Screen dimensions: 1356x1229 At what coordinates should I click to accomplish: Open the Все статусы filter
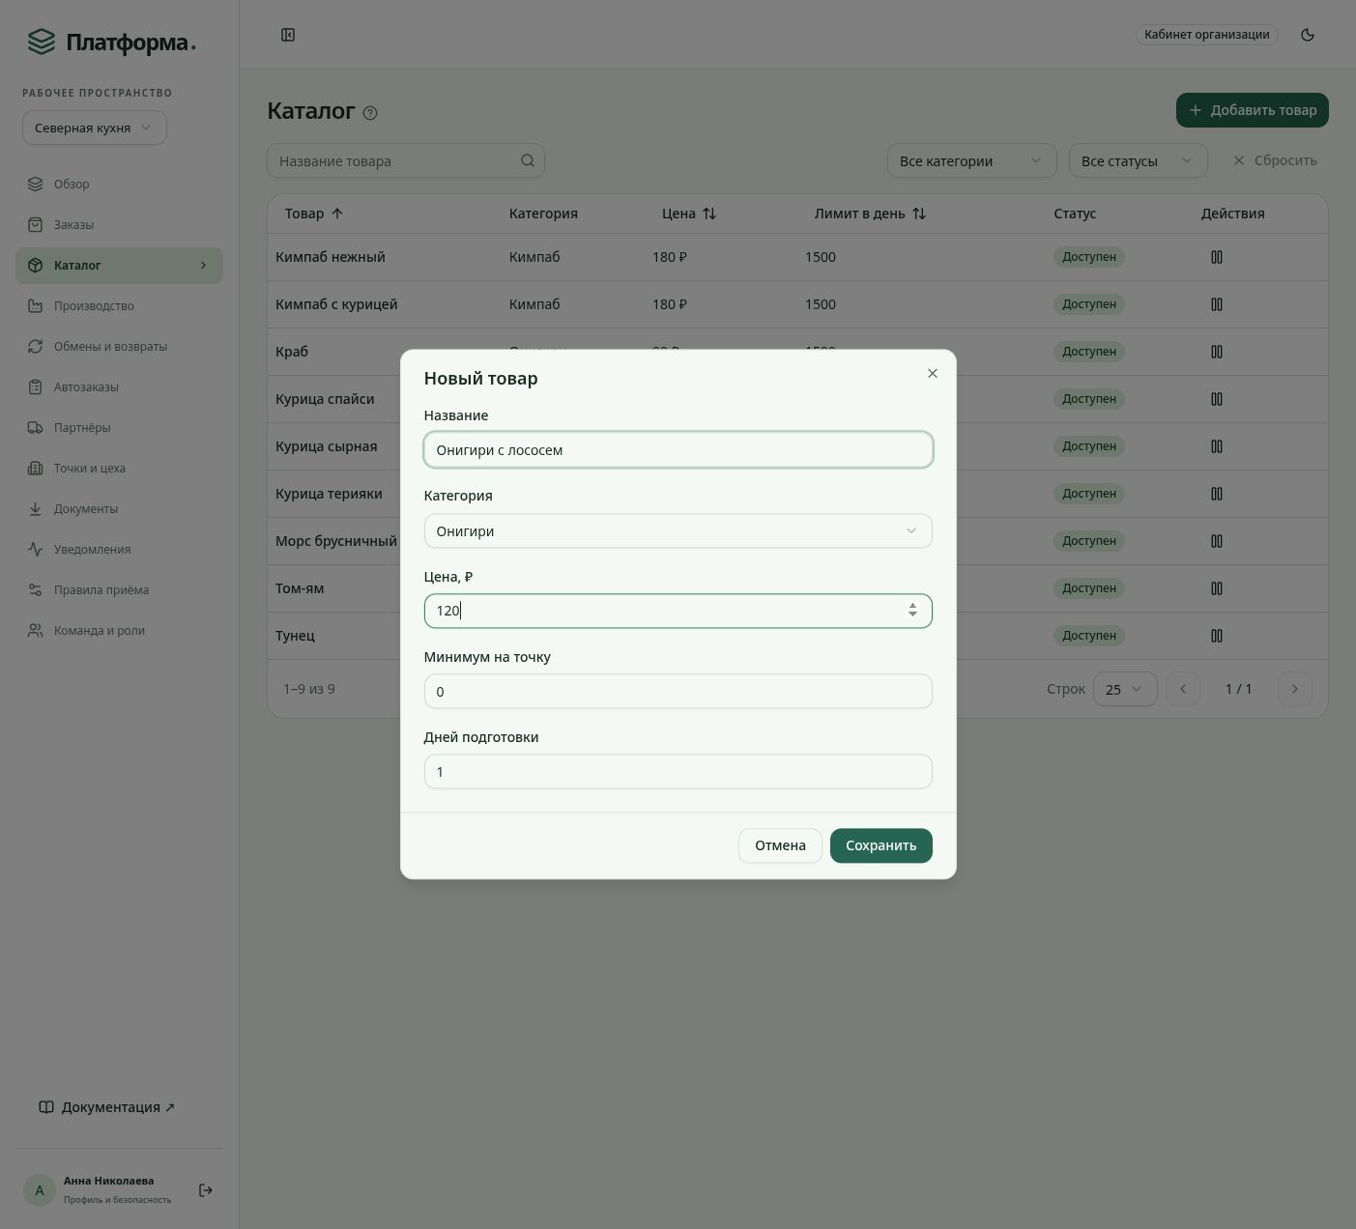tap(1138, 160)
